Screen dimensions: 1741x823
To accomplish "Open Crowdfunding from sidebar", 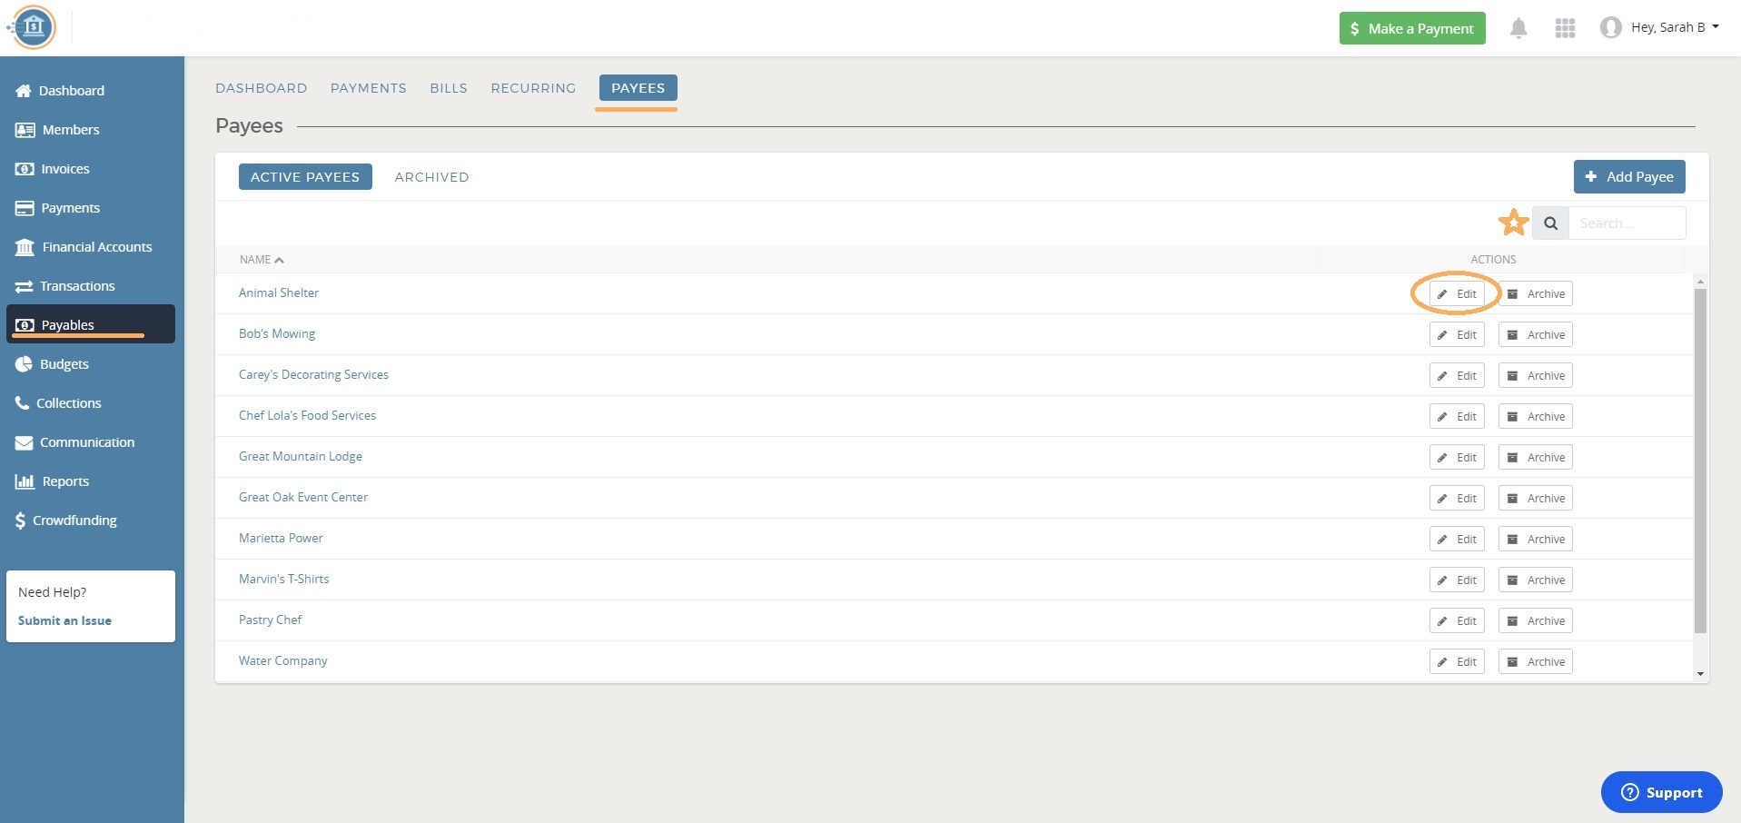I will [x=74, y=521].
